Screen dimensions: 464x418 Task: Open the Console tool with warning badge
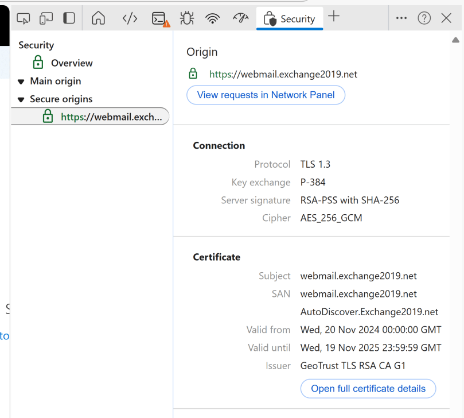(x=159, y=19)
